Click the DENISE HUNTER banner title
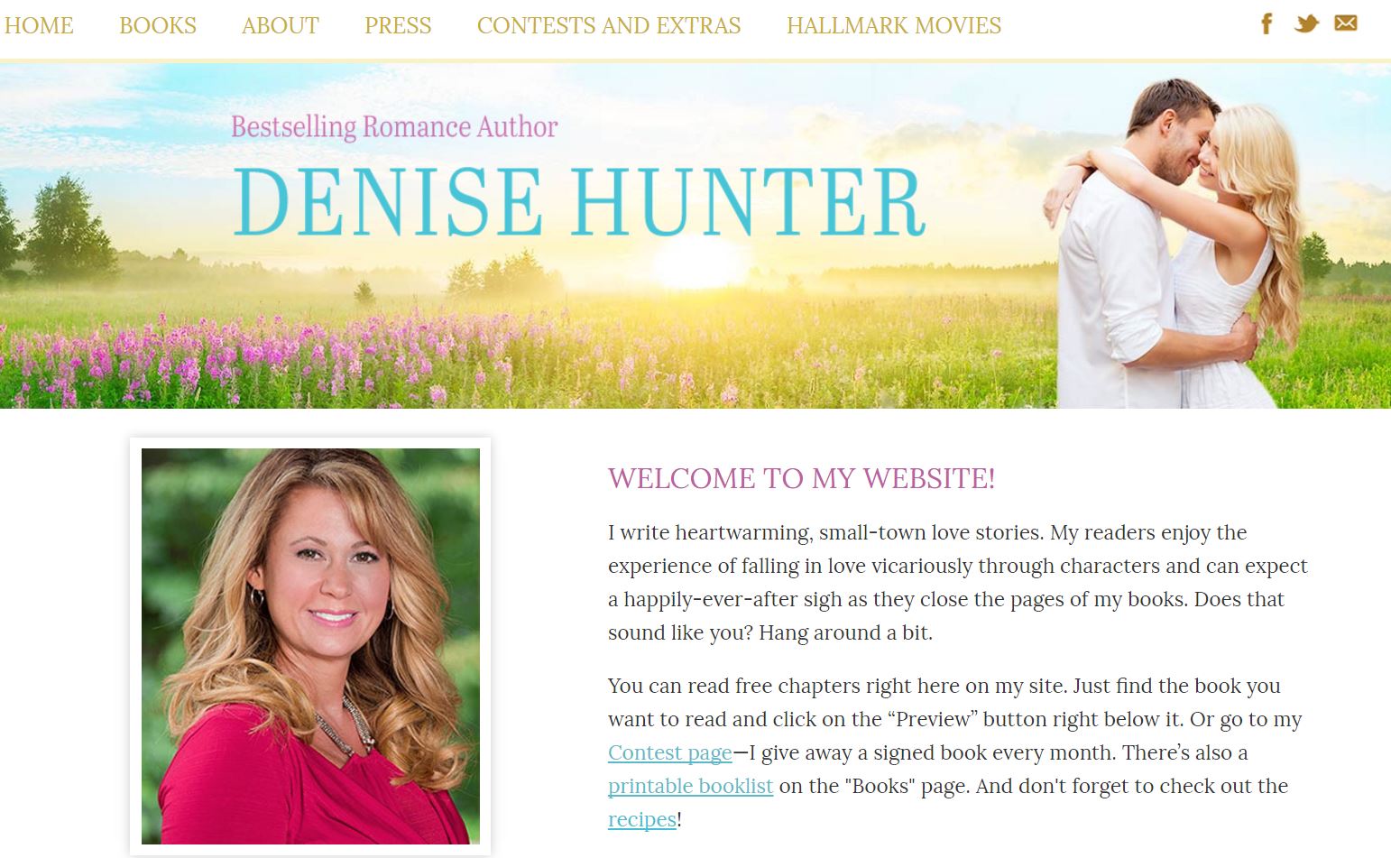Screen dimensions: 1391x858 pos(579,201)
